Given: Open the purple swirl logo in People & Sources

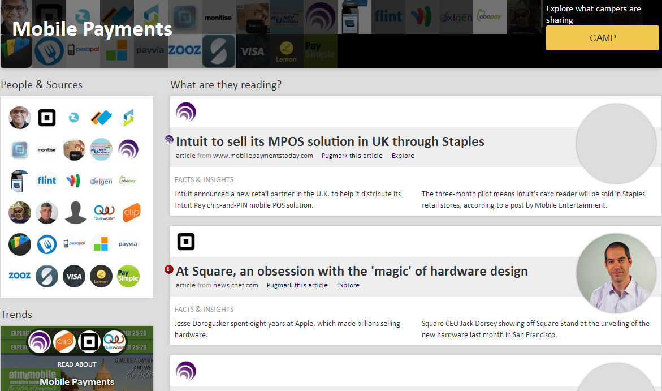Looking at the screenshot, I should point(128,149).
